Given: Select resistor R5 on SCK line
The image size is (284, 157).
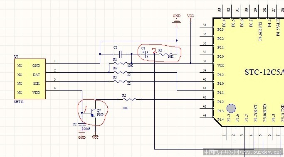Looking at the screenshot, I should tap(121, 81).
